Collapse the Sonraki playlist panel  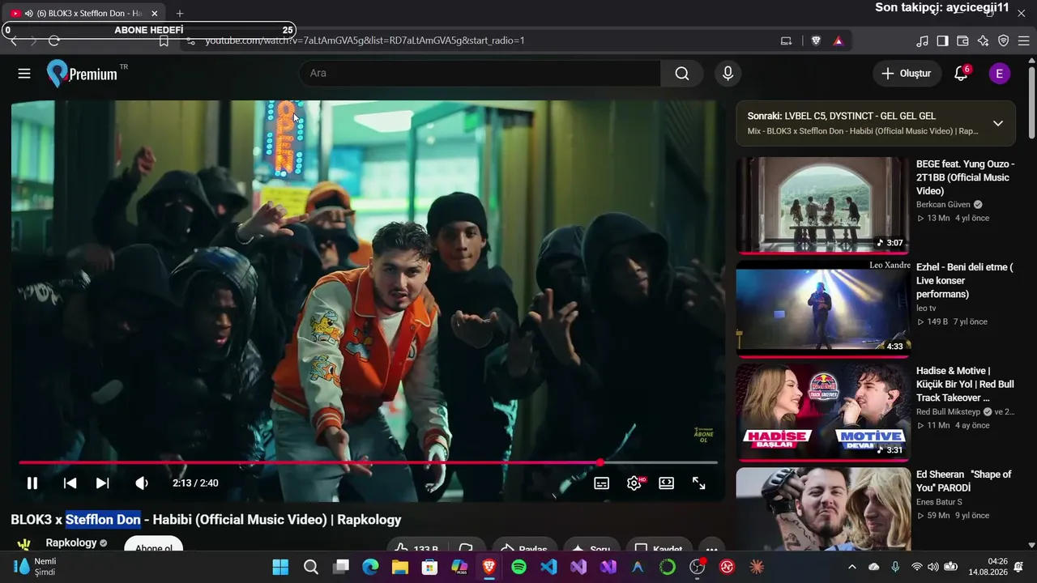pyautogui.click(x=998, y=123)
